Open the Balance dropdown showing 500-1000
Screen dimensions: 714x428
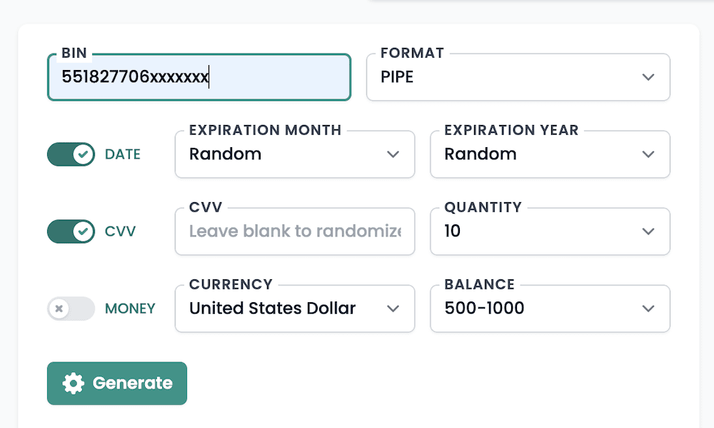point(550,309)
